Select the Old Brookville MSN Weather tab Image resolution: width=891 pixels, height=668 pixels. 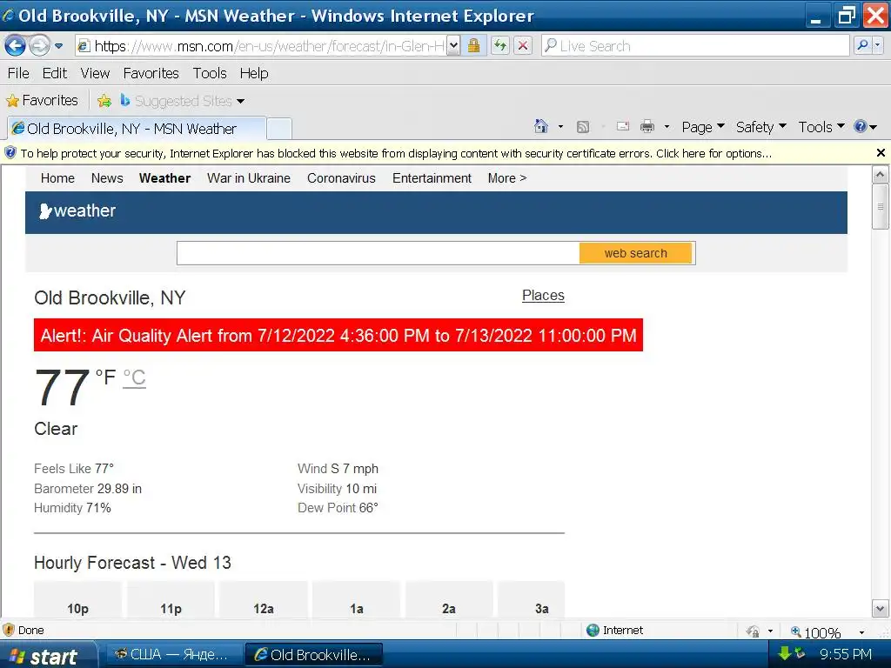click(137, 129)
